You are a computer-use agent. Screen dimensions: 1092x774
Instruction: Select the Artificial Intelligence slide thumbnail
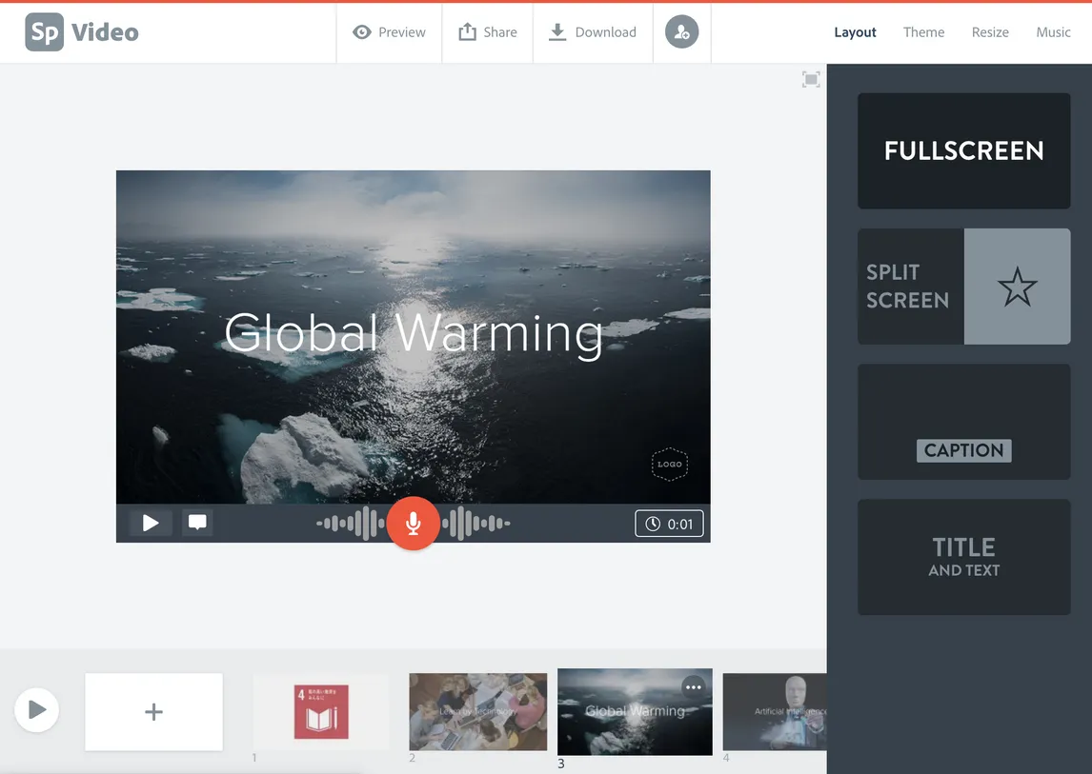[775, 710]
